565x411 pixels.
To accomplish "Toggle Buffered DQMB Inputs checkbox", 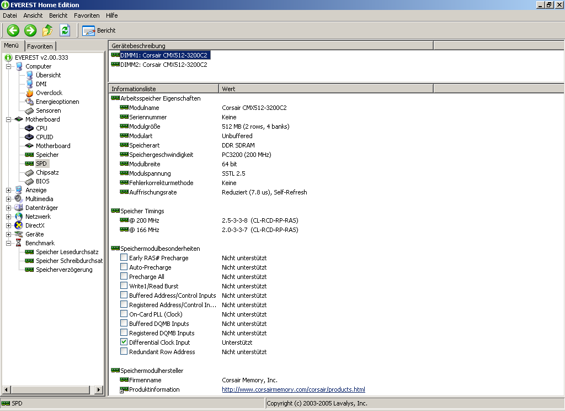I will coord(124,323).
